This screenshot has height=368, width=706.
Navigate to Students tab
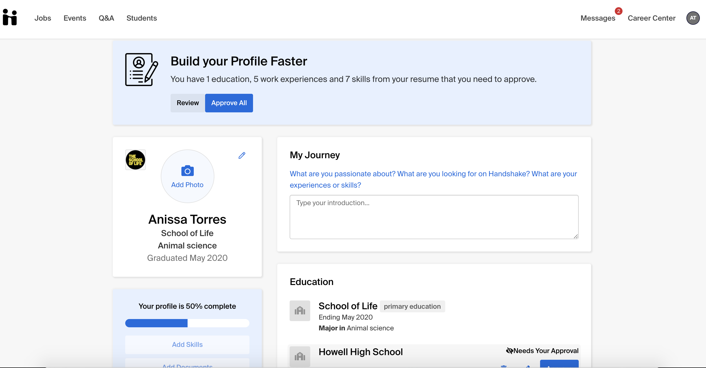(x=142, y=18)
